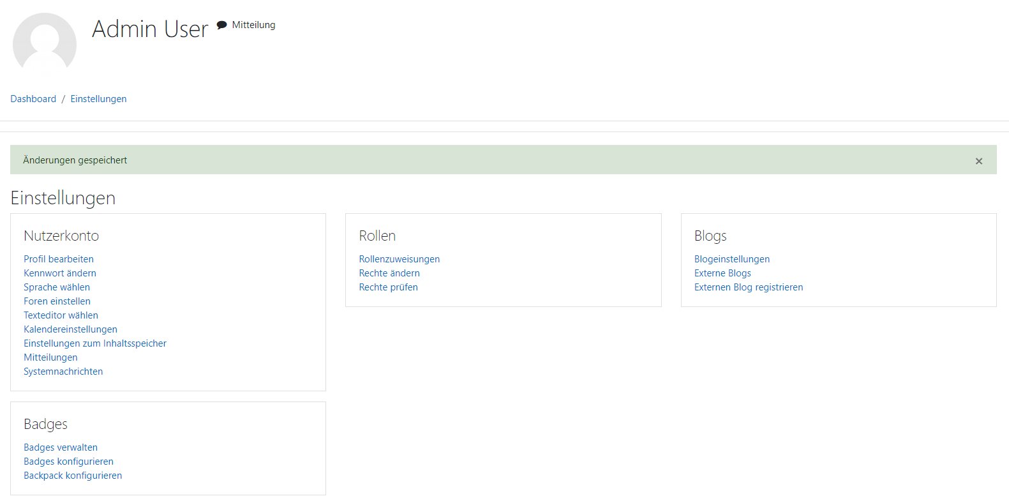Open Profil bearbeiten
1009x503 pixels.
pos(59,259)
